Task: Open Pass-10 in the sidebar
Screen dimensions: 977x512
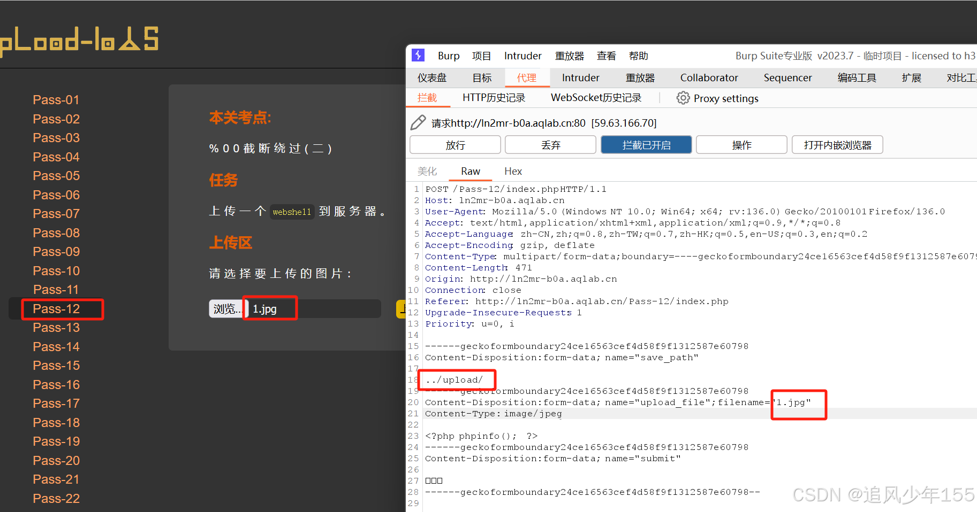Action: pos(56,270)
